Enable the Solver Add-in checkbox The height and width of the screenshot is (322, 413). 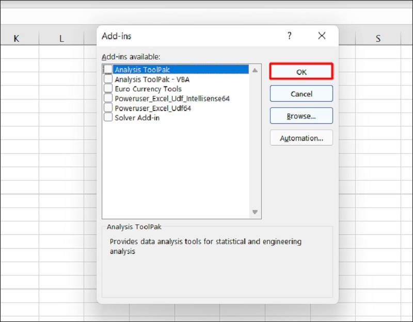[108, 117]
